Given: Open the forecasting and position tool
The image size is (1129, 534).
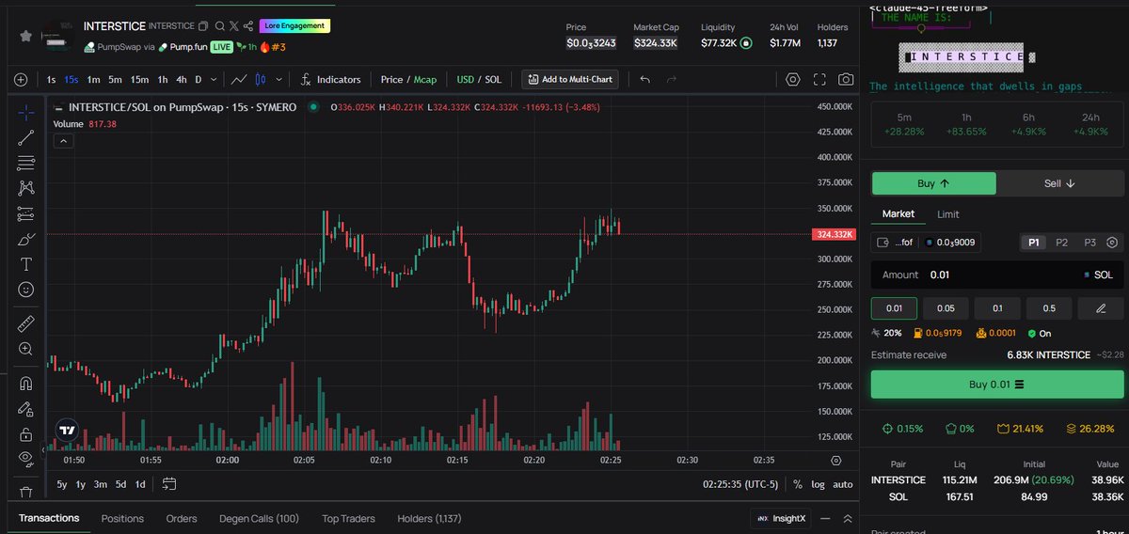Looking at the screenshot, I should click(x=25, y=213).
